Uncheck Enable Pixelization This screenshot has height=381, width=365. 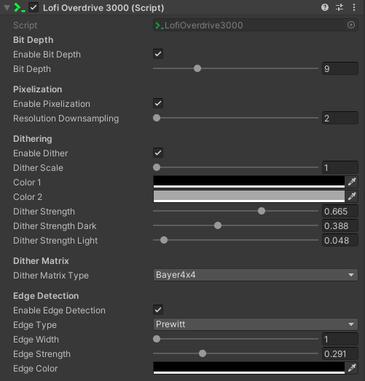pyautogui.click(x=158, y=103)
